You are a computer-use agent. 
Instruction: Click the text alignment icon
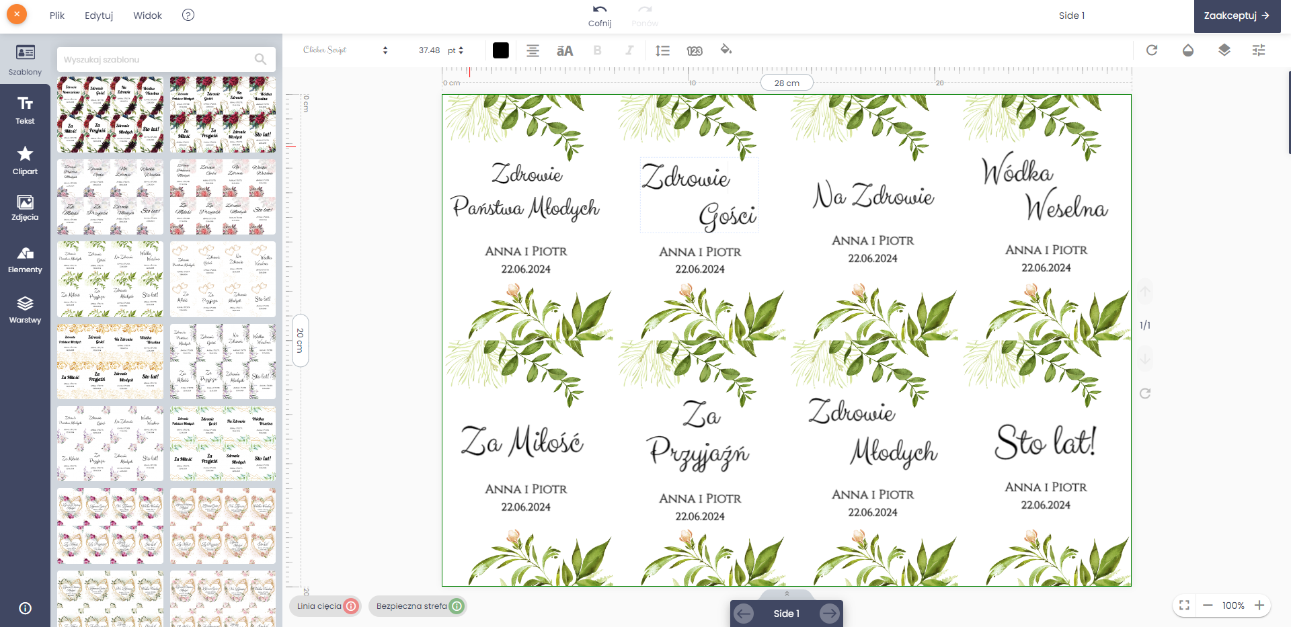(533, 50)
